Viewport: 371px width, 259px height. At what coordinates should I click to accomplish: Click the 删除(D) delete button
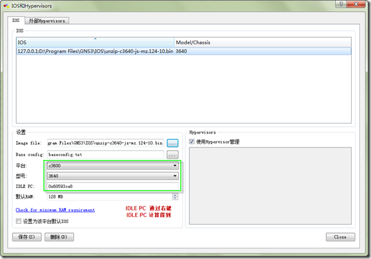click(x=59, y=237)
